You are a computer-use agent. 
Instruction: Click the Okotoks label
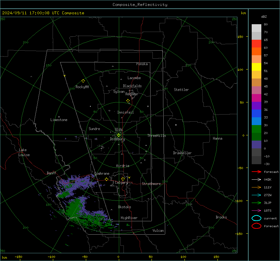point(124,207)
